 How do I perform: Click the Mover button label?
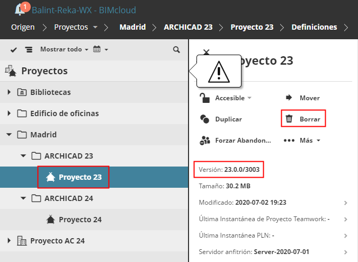point(310,98)
